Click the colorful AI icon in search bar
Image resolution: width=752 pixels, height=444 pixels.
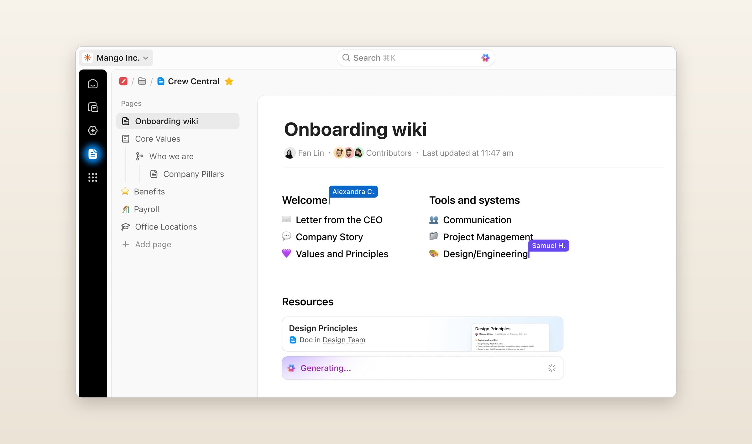coord(485,58)
